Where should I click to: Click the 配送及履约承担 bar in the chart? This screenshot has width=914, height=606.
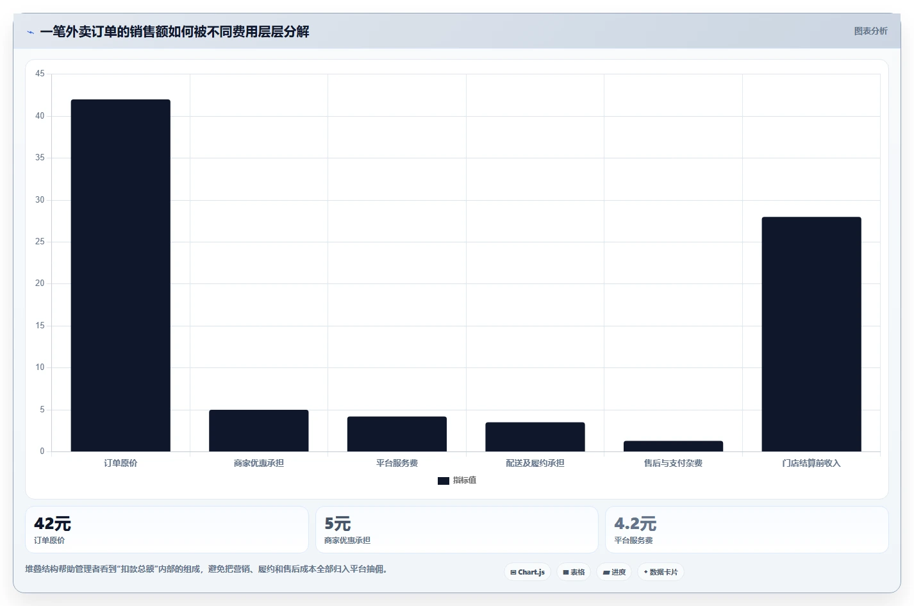click(x=535, y=437)
